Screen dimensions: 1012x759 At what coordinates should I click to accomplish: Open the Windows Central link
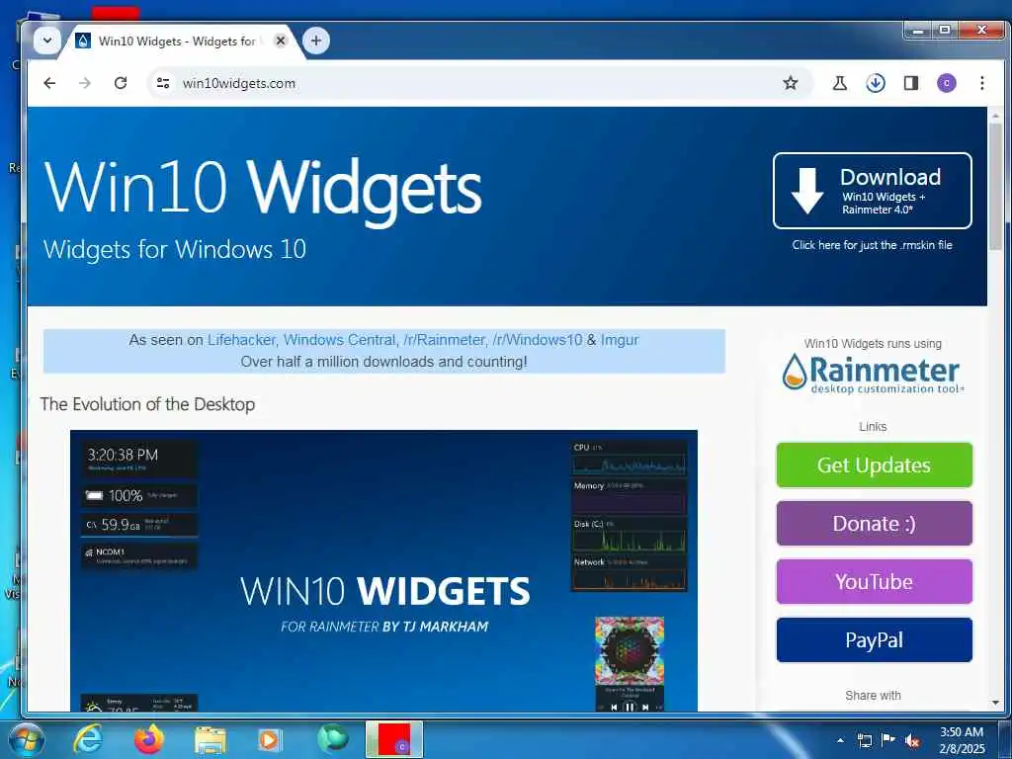(340, 340)
